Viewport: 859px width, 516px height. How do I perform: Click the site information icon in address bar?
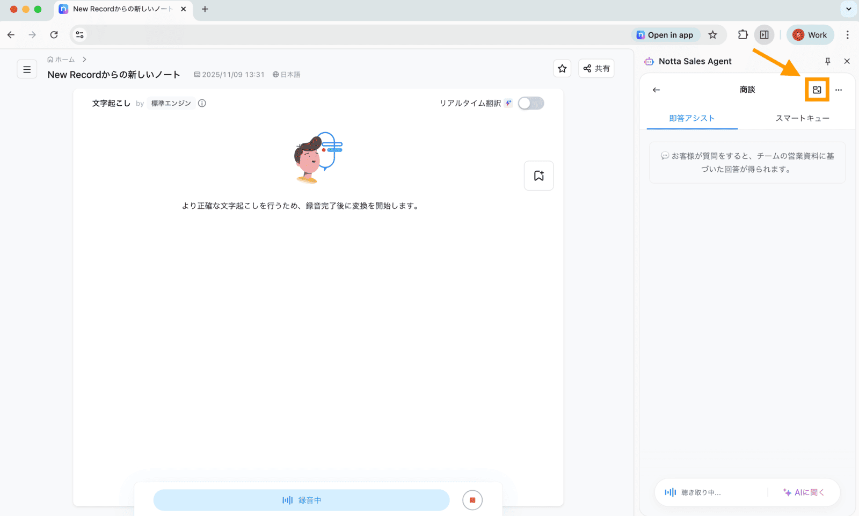[x=79, y=35]
